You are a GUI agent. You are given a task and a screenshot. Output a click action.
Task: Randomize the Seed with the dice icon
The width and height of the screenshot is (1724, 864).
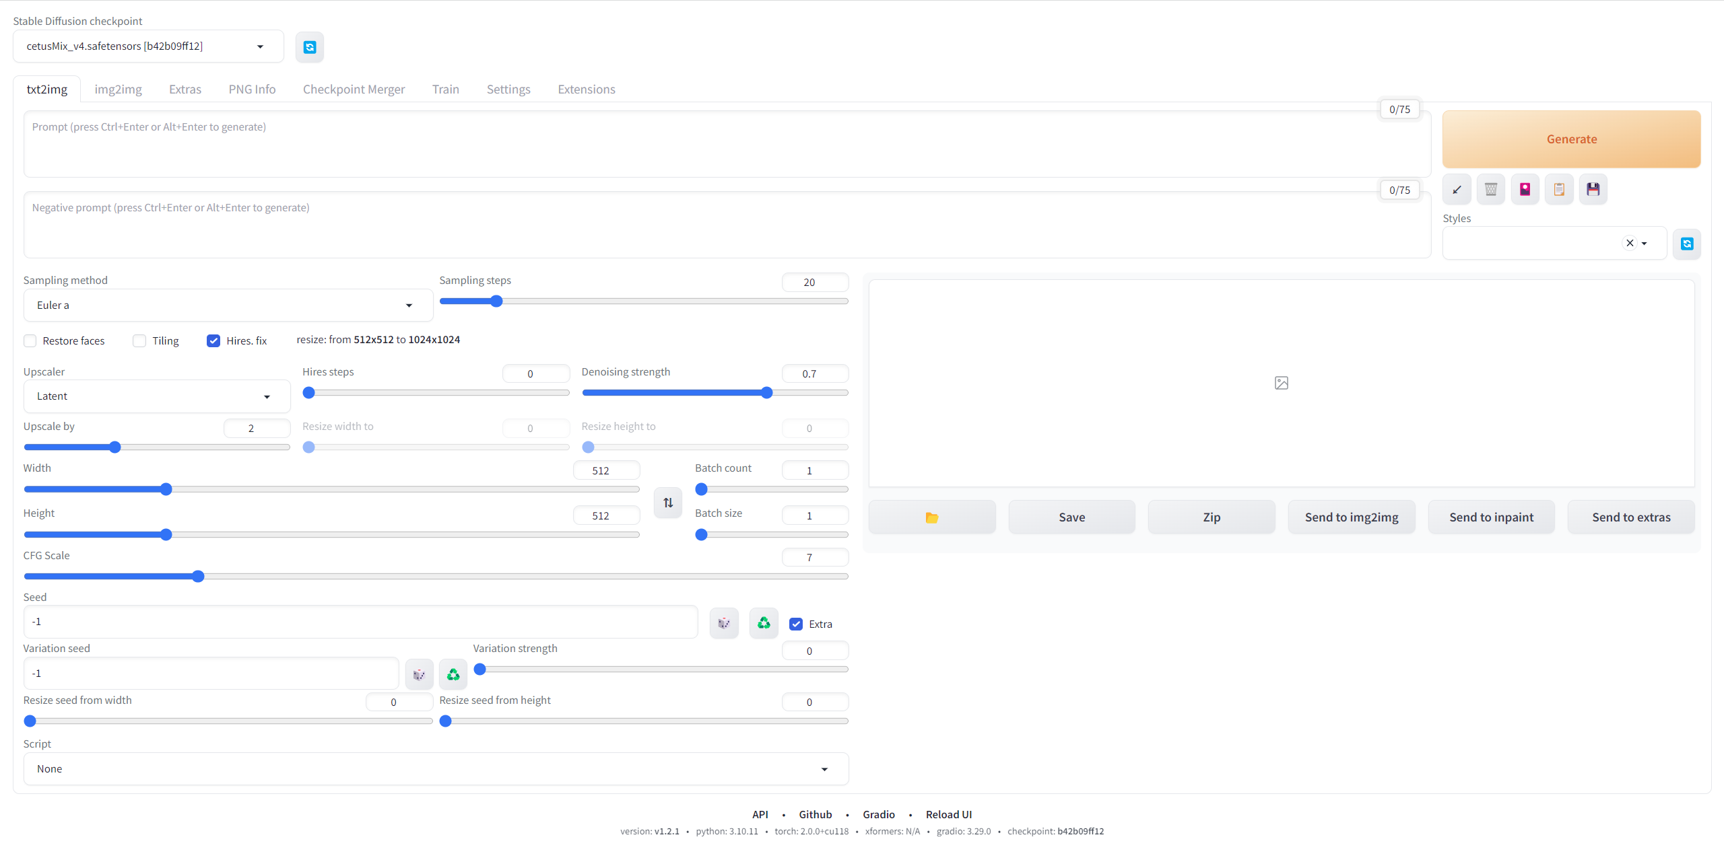coord(724,623)
